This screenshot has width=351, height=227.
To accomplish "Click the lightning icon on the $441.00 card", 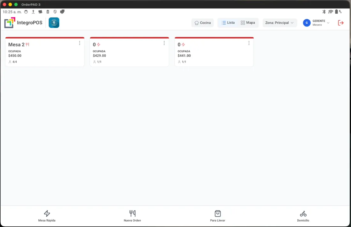I will (x=183, y=45).
